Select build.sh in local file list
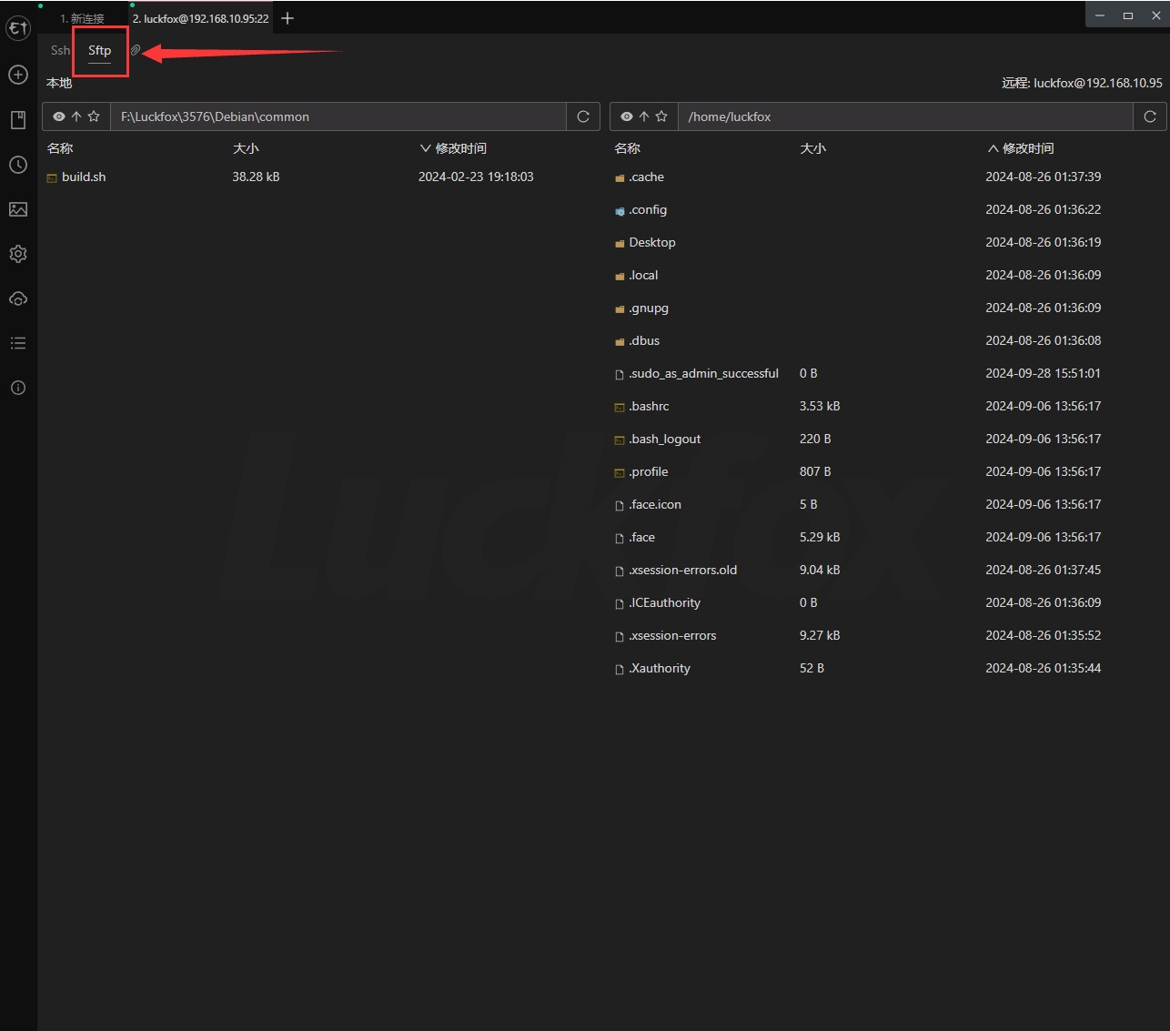The width and height of the screenshot is (1170, 1031). (x=84, y=177)
